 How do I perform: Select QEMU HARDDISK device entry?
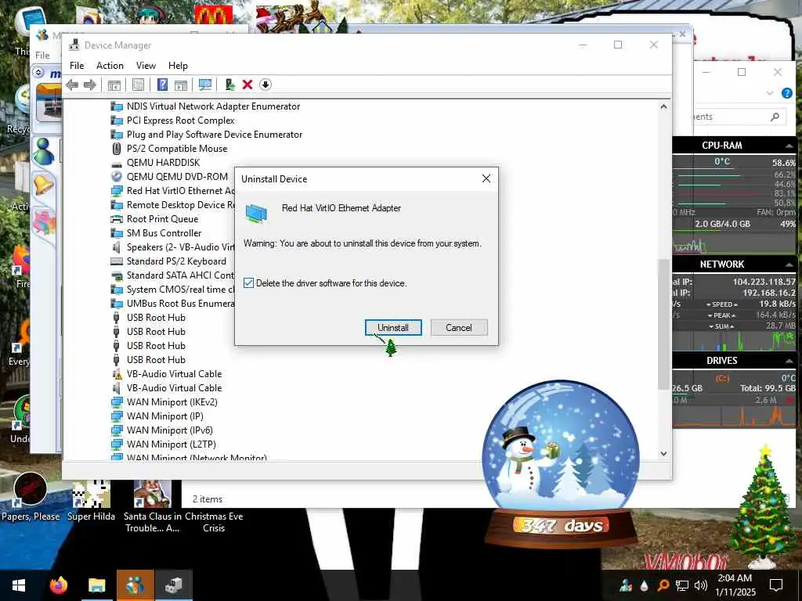click(x=163, y=163)
